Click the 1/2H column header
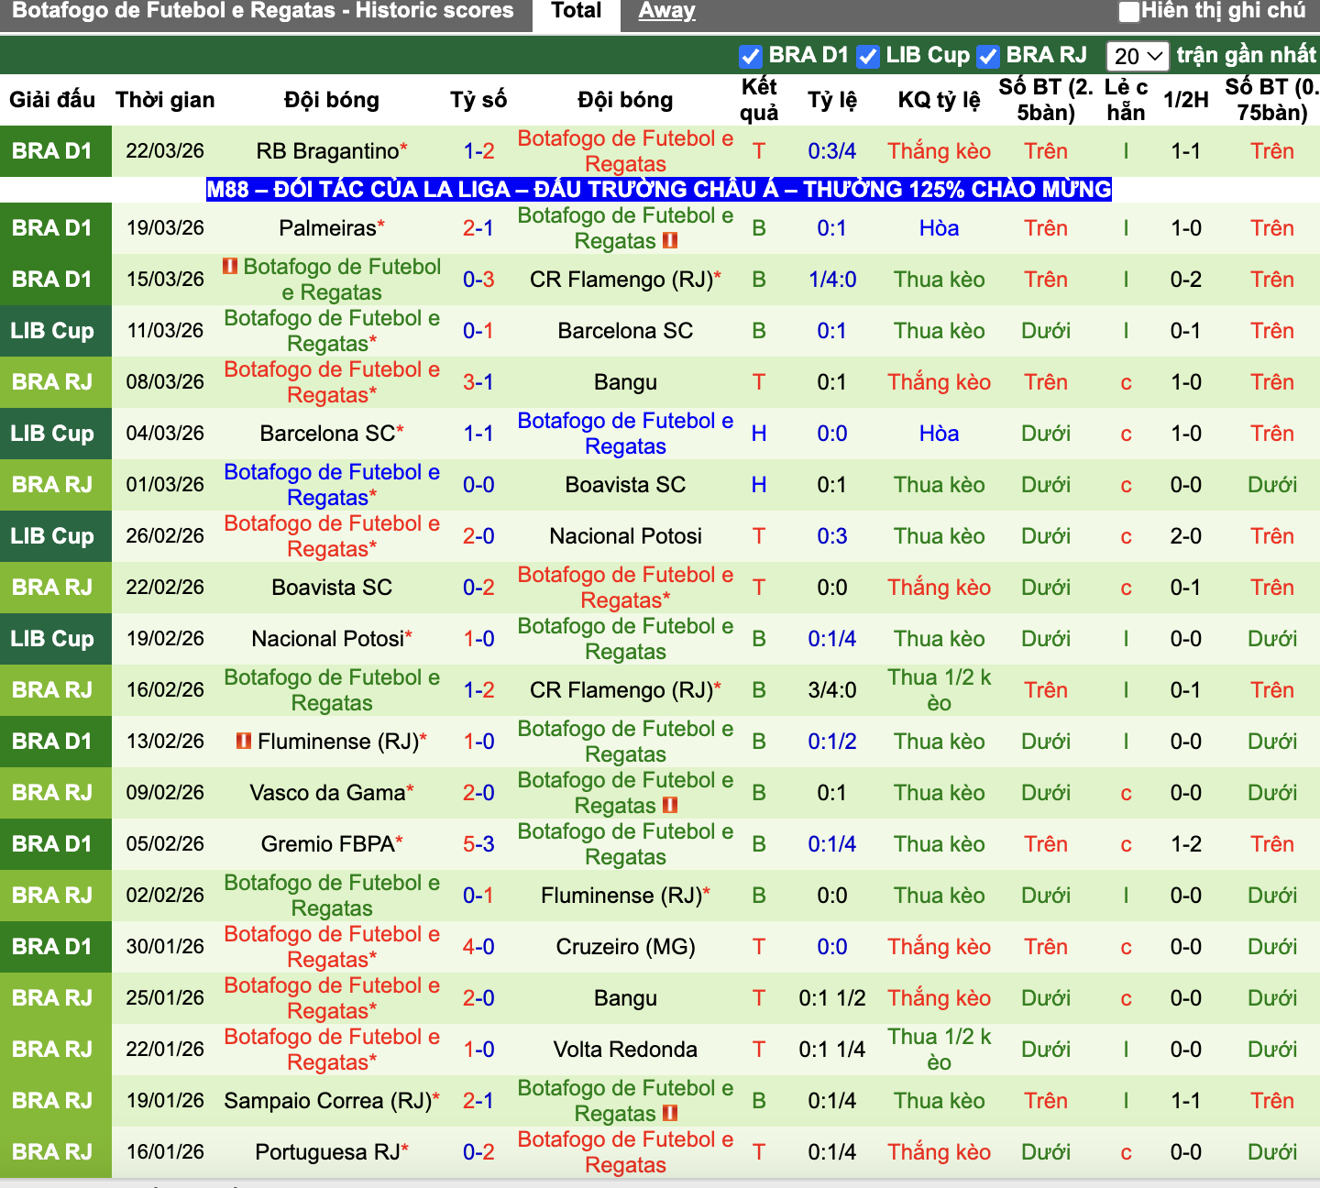 [1186, 100]
